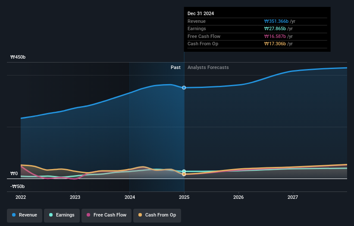354x226 pixels.
Task: Click the ₩0 y-axis label
Action: point(14,174)
